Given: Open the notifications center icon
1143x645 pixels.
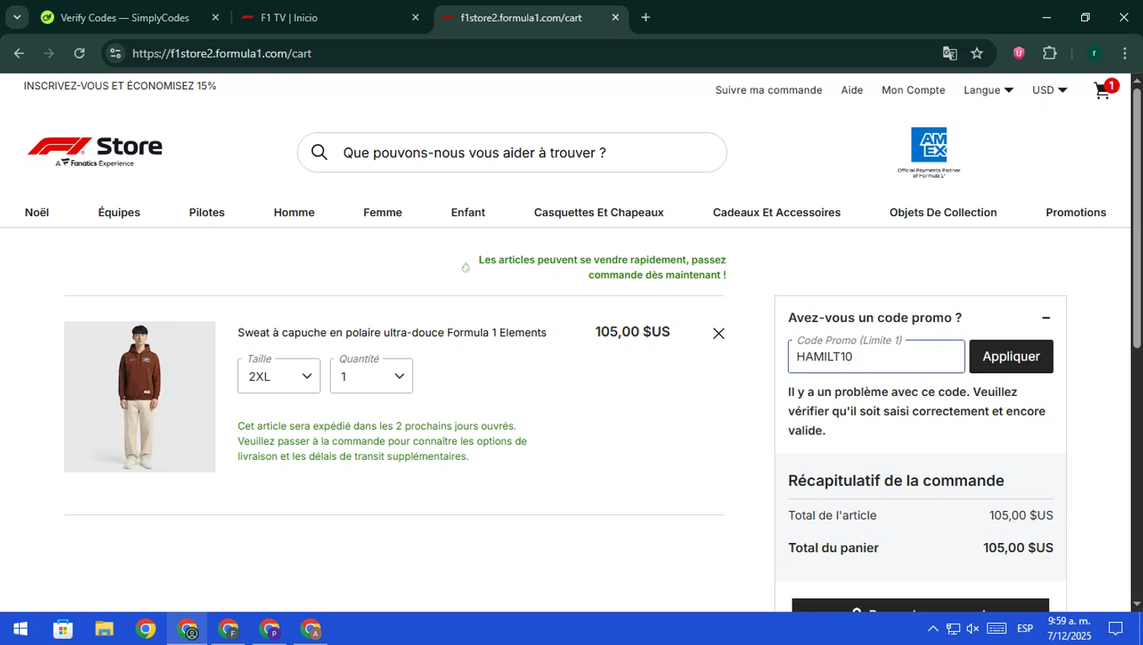Looking at the screenshot, I should tap(1116, 629).
